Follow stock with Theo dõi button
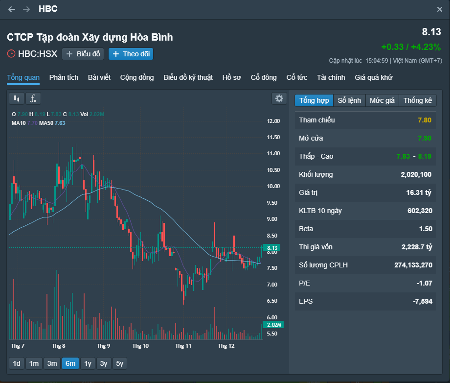Image resolution: width=450 pixels, height=383 pixels. tap(131, 54)
